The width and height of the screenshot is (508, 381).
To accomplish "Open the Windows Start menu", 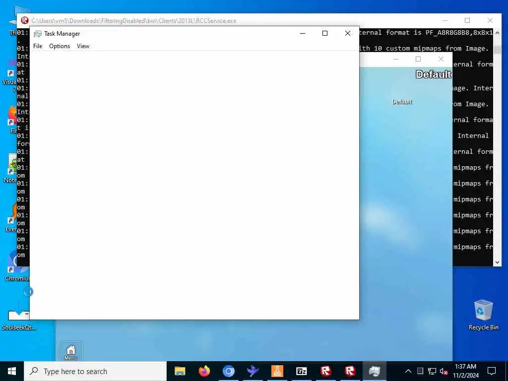I will 12,371.
